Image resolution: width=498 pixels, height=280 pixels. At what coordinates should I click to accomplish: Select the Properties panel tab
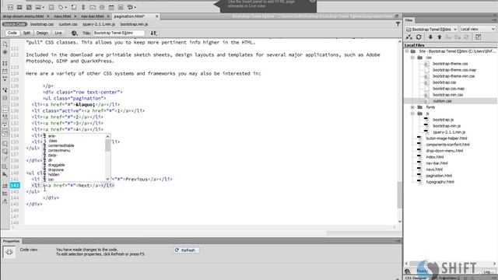[x=12, y=241]
